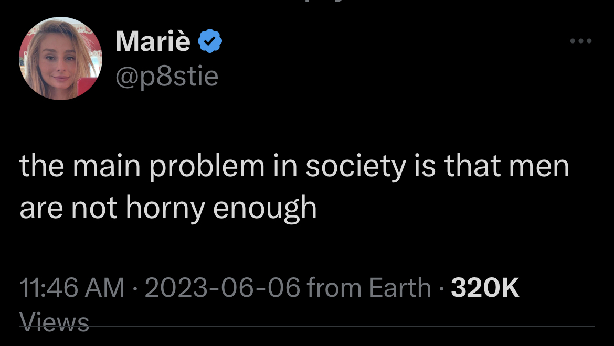This screenshot has height=346, width=614.
Task: Click the word "are" starting the second line
Action: point(40,208)
